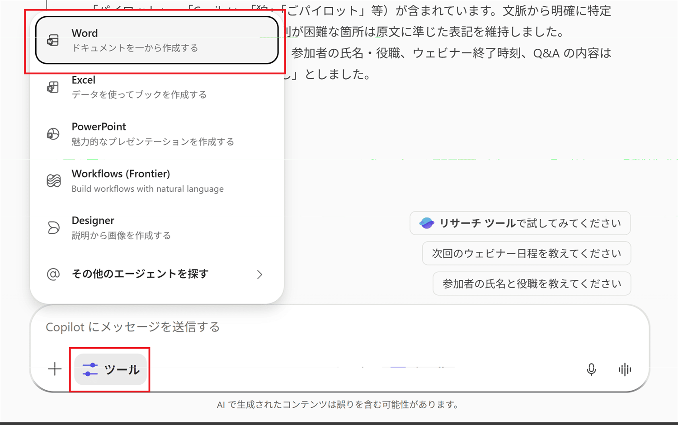Click the @ icon next to その他のエージェントを探す
Image resolution: width=678 pixels, height=425 pixels.
53,274
